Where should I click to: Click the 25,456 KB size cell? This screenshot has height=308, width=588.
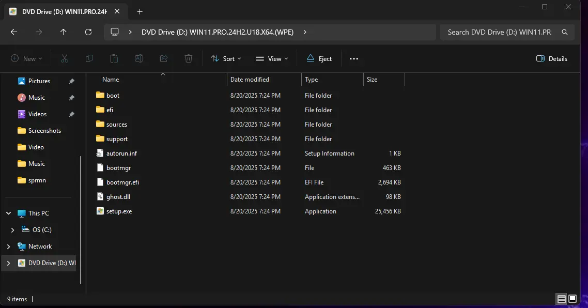388,211
